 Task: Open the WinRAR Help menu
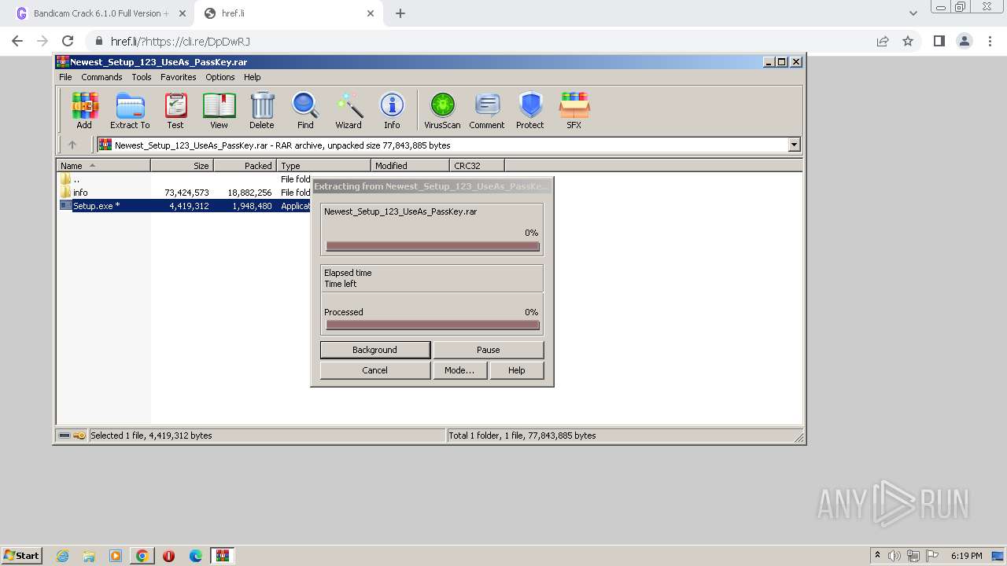tap(252, 77)
